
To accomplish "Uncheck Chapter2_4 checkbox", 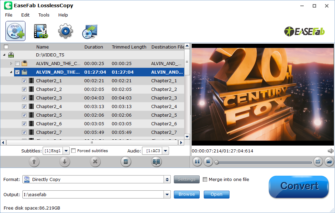I will pyautogui.click(x=24, y=106).
